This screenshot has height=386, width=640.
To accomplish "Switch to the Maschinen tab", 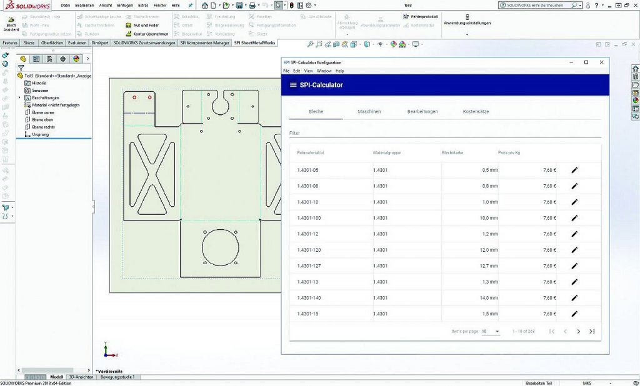I will (369, 111).
